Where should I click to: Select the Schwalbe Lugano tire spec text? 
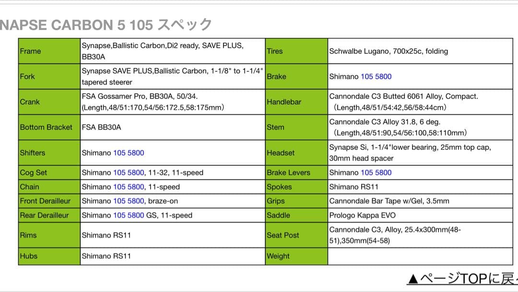pyautogui.click(x=388, y=51)
